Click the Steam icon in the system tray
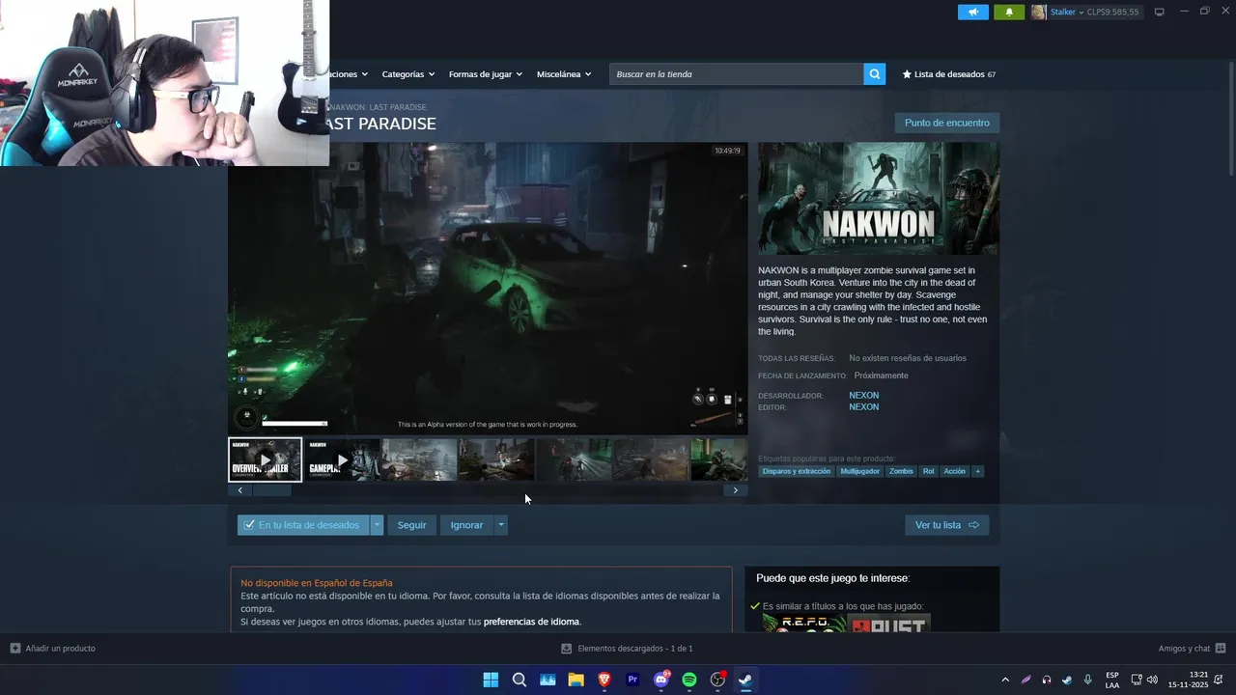Image resolution: width=1236 pixels, height=695 pixels. (x=1067, y=680)
